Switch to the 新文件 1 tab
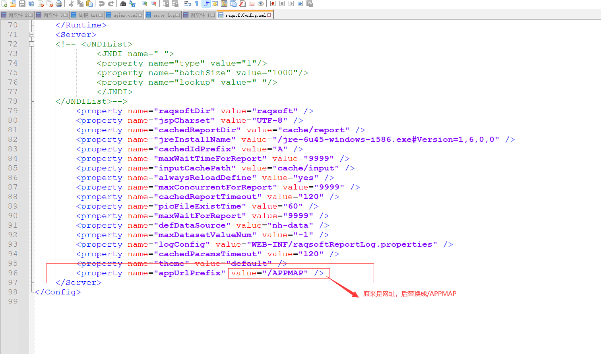 tap(199, 15)
